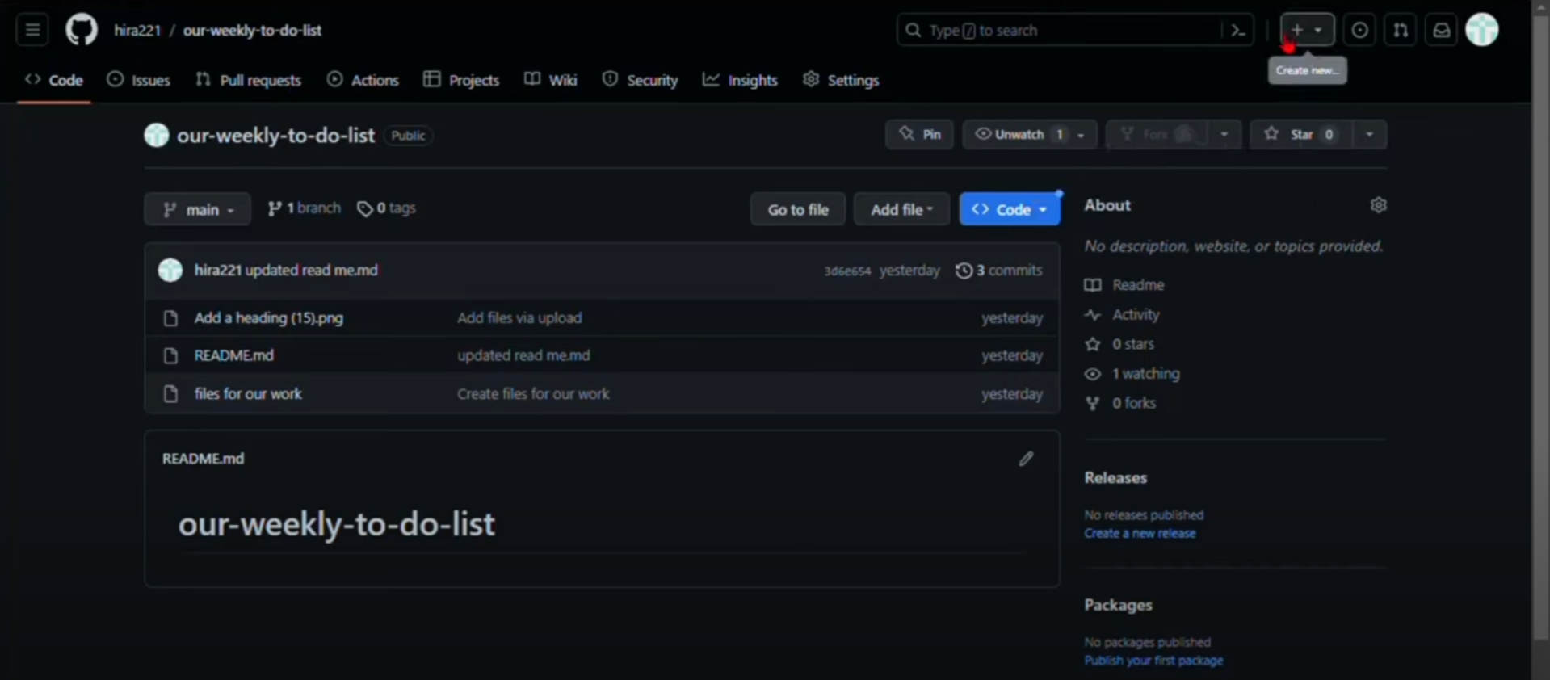This screenshot has height=680, width=1550.
Task: Click Create a new release link
Action: tap(1140, 534)
